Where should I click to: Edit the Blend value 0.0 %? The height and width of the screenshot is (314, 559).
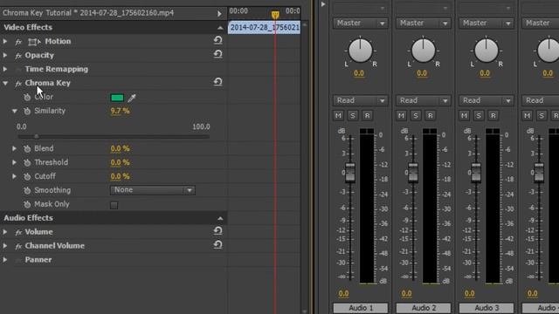click(121, 148)
